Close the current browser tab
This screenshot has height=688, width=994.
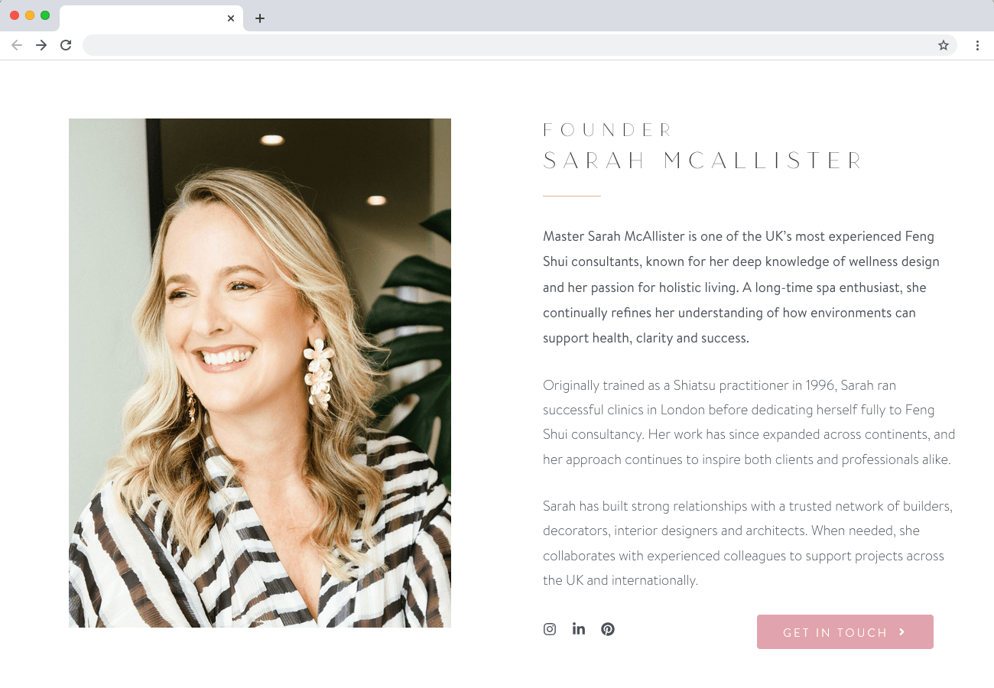(x=231, y=18)
